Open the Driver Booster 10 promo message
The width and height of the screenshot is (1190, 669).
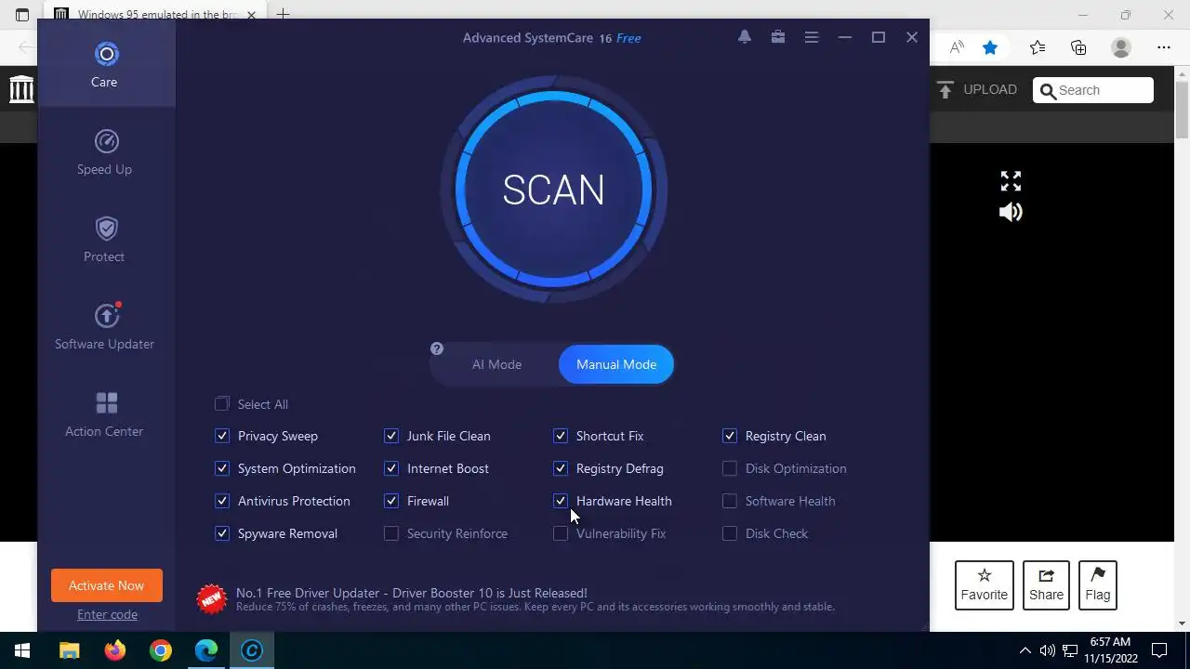[x=535, y=599]
